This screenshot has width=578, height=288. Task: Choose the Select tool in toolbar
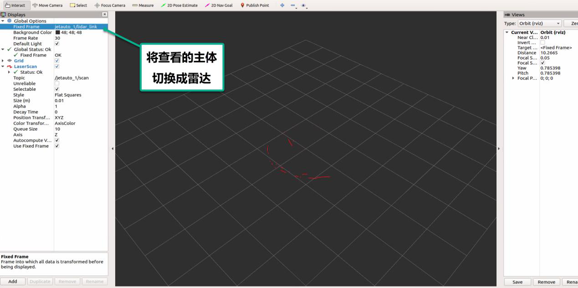coord(78,5)
